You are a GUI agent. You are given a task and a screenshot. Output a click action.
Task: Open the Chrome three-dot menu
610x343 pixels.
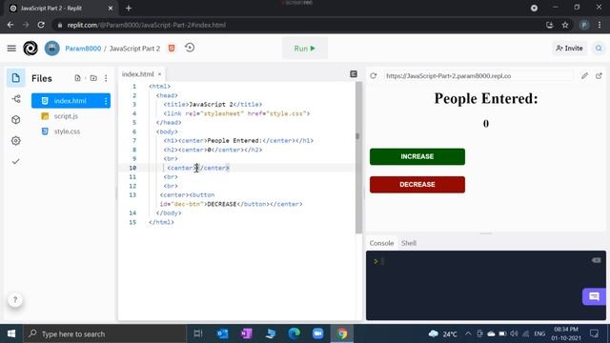point(600,25)
